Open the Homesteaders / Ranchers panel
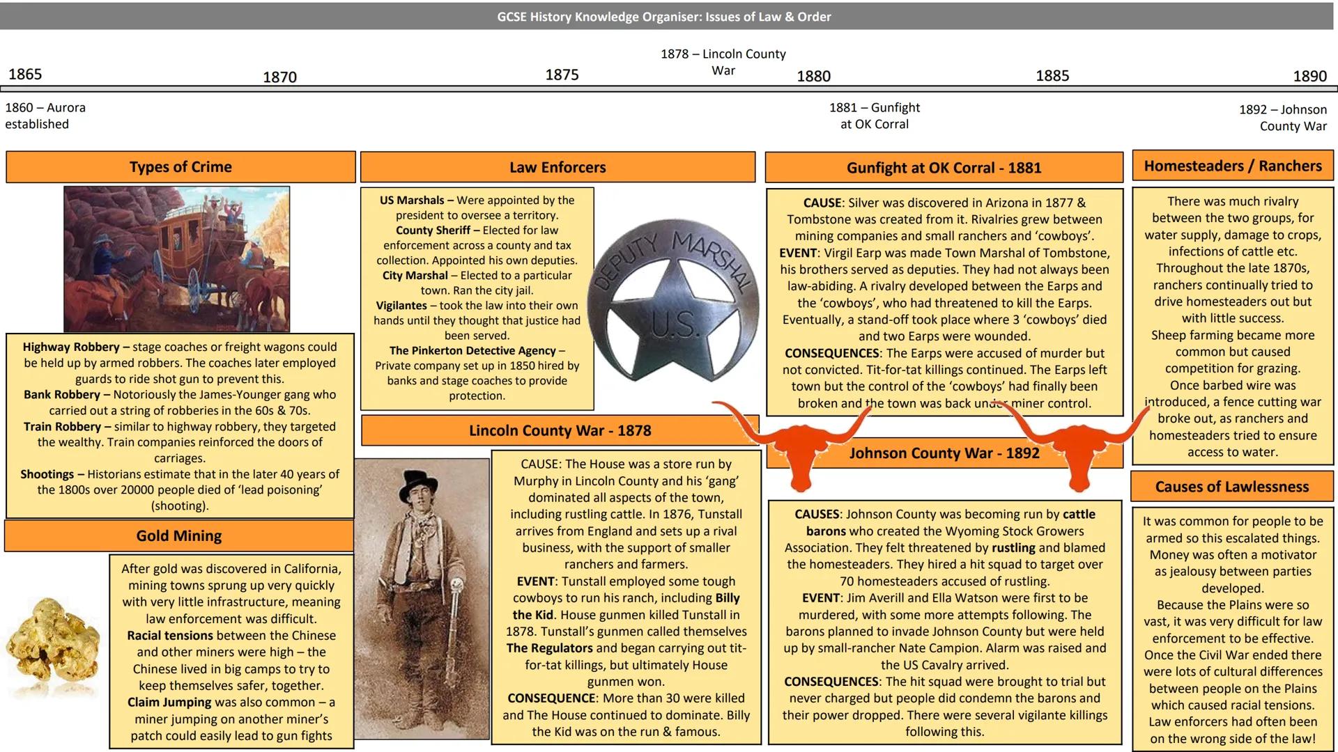The image size is (1338, 752). 1232,166
